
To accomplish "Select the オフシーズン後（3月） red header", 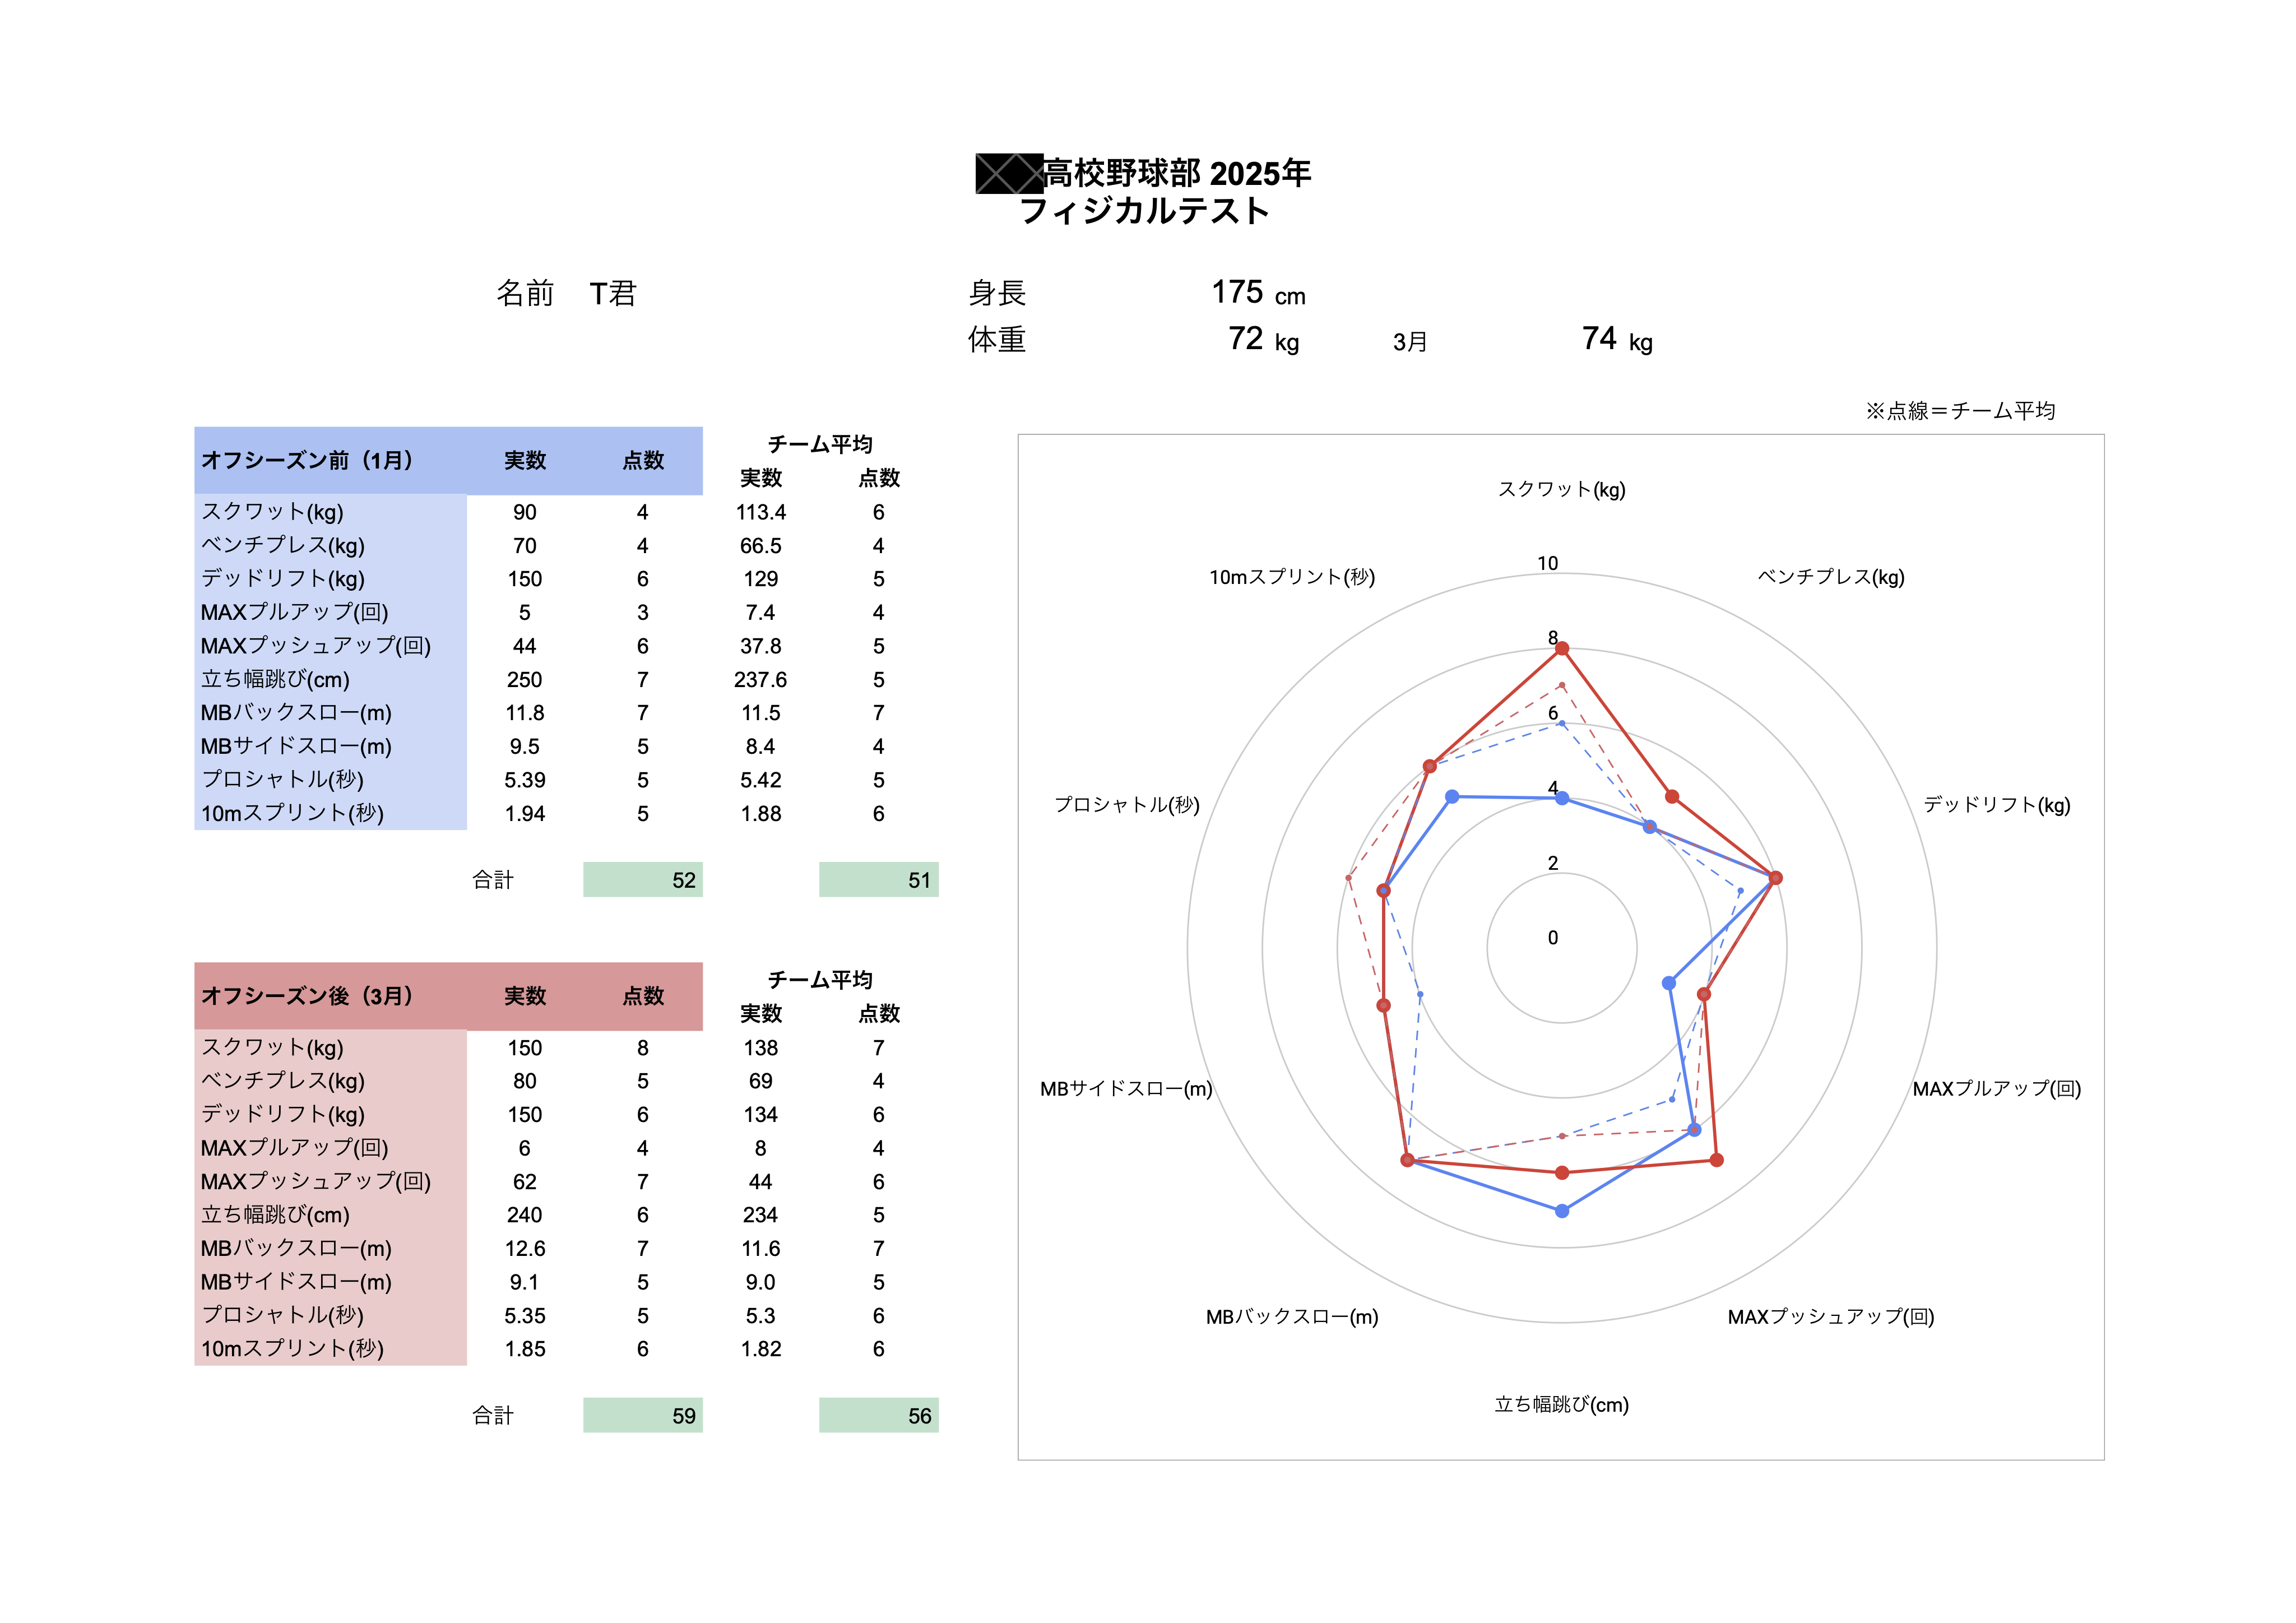I will (x=307, y=996).
